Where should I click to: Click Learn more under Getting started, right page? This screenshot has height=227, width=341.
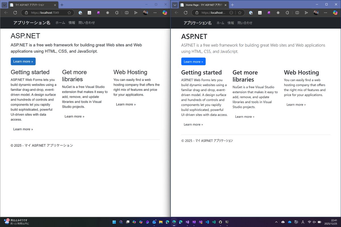click(193, 125)
